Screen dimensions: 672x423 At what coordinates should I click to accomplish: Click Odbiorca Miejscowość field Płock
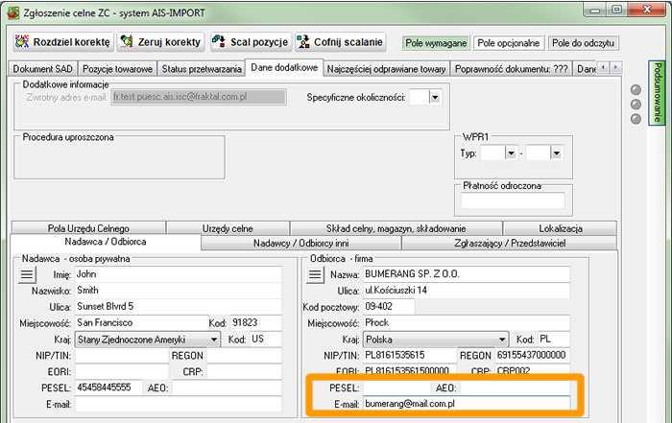click(467, 323)
